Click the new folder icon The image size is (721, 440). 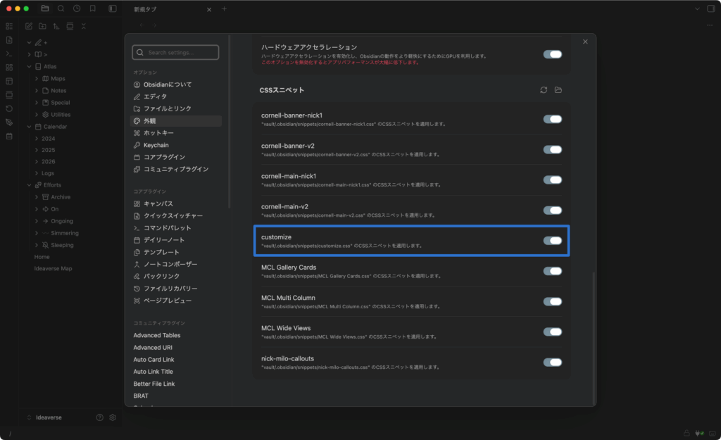point(42,26)
